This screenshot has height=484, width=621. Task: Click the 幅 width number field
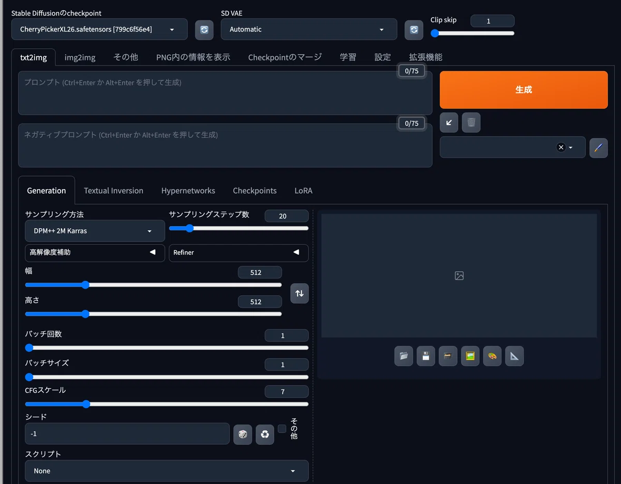coord(260,272)
